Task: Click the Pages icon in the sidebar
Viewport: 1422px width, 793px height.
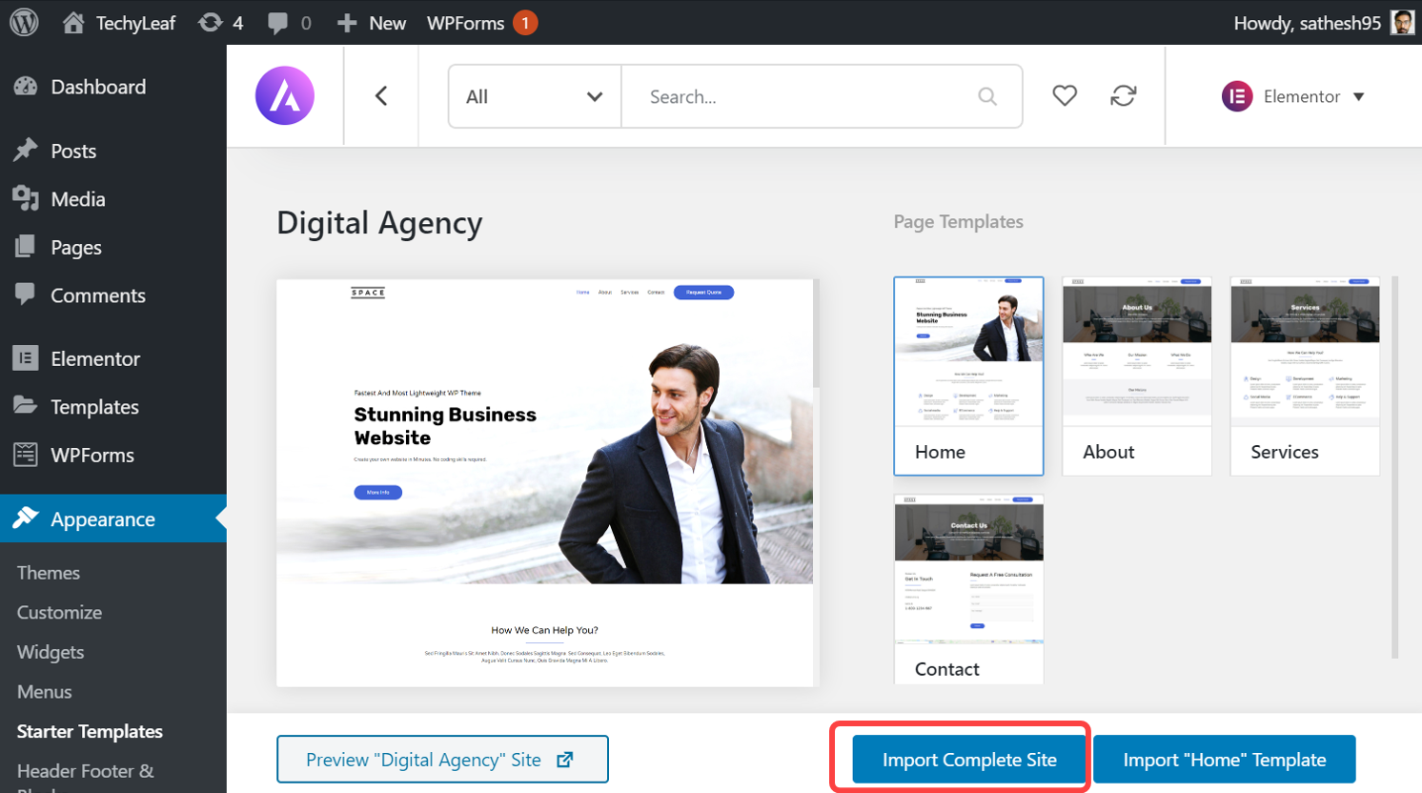Action: 26,247
